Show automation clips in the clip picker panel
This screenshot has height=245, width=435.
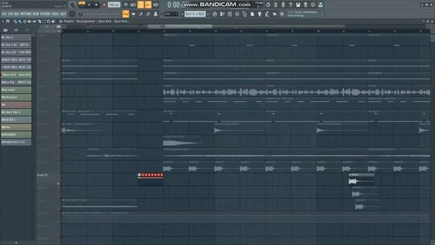[x=27, y=30]
